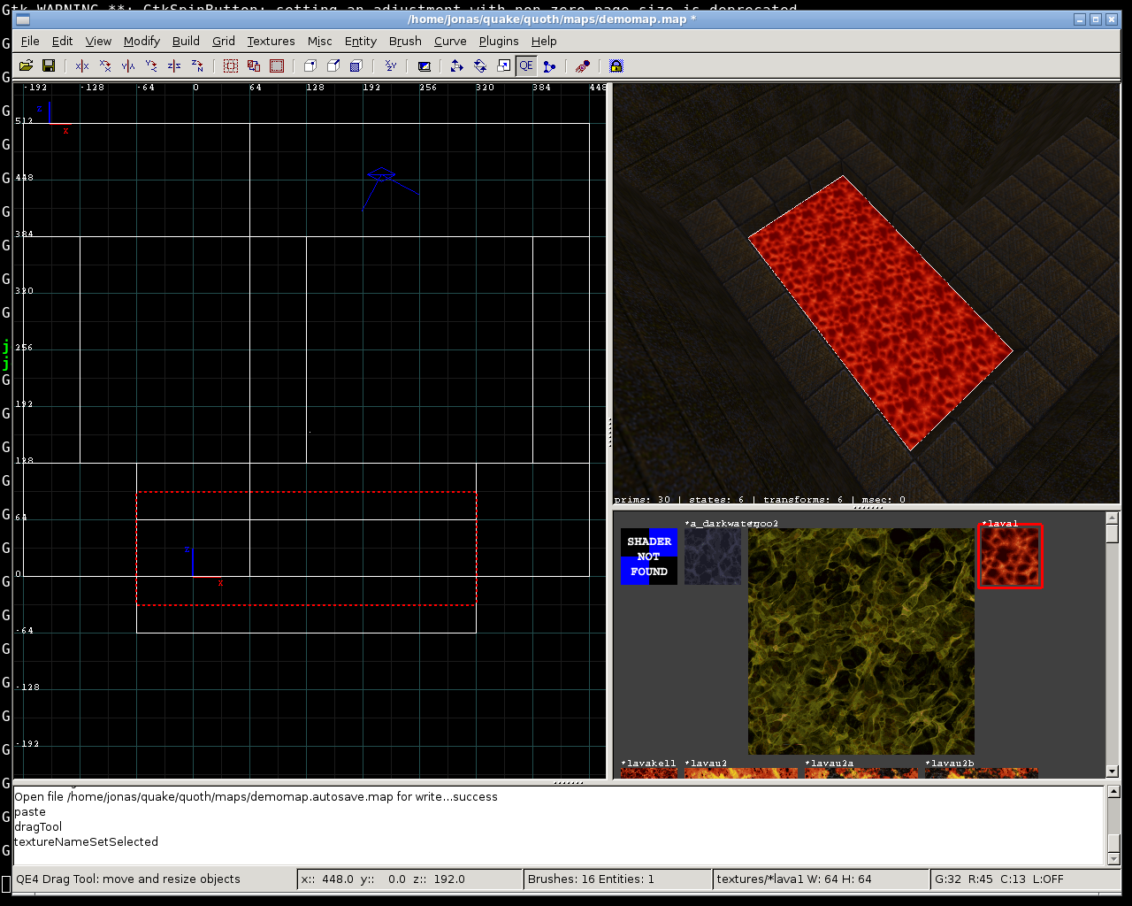The width and height of the screenshot is (1132, 906).
Task: Click 'QE4 Drag Tool' status text
Action: [128, 879]
